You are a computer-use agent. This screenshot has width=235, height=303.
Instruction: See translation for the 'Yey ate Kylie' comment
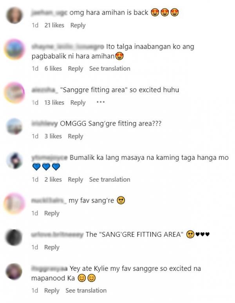coord(86,290)
